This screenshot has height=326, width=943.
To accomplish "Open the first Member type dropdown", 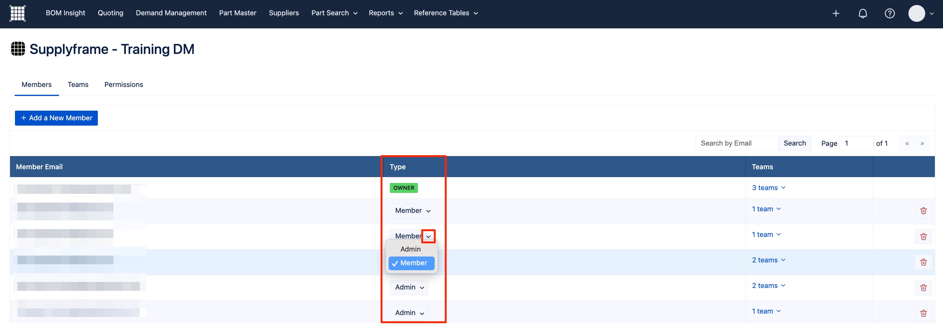I will pyautogui.click(x=412, y=211).
